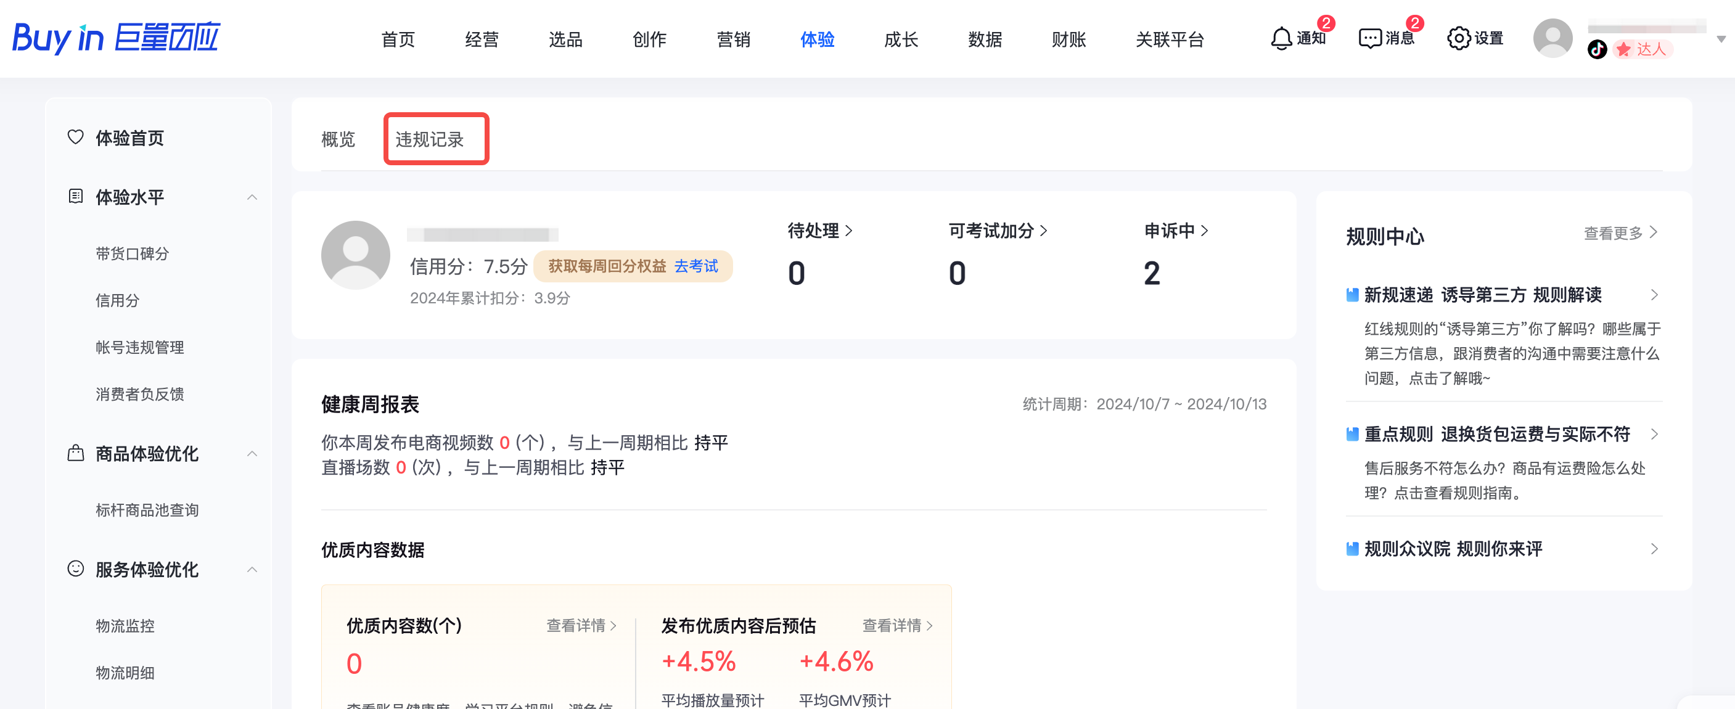1735x709 pixels.
Task: Click the heart icon beside 体验首页
Action: tap(75, 137)
